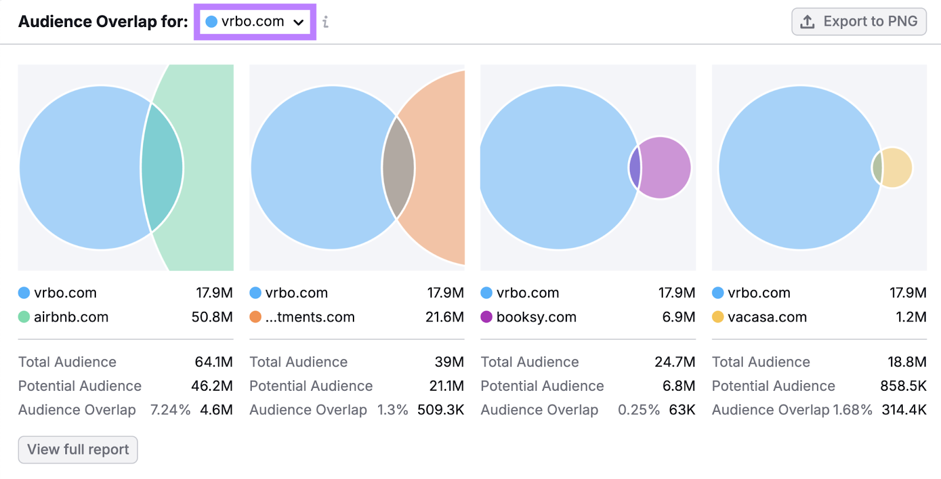
Task: Click the upload icon in Export to PNG
Action: [807, 22]
